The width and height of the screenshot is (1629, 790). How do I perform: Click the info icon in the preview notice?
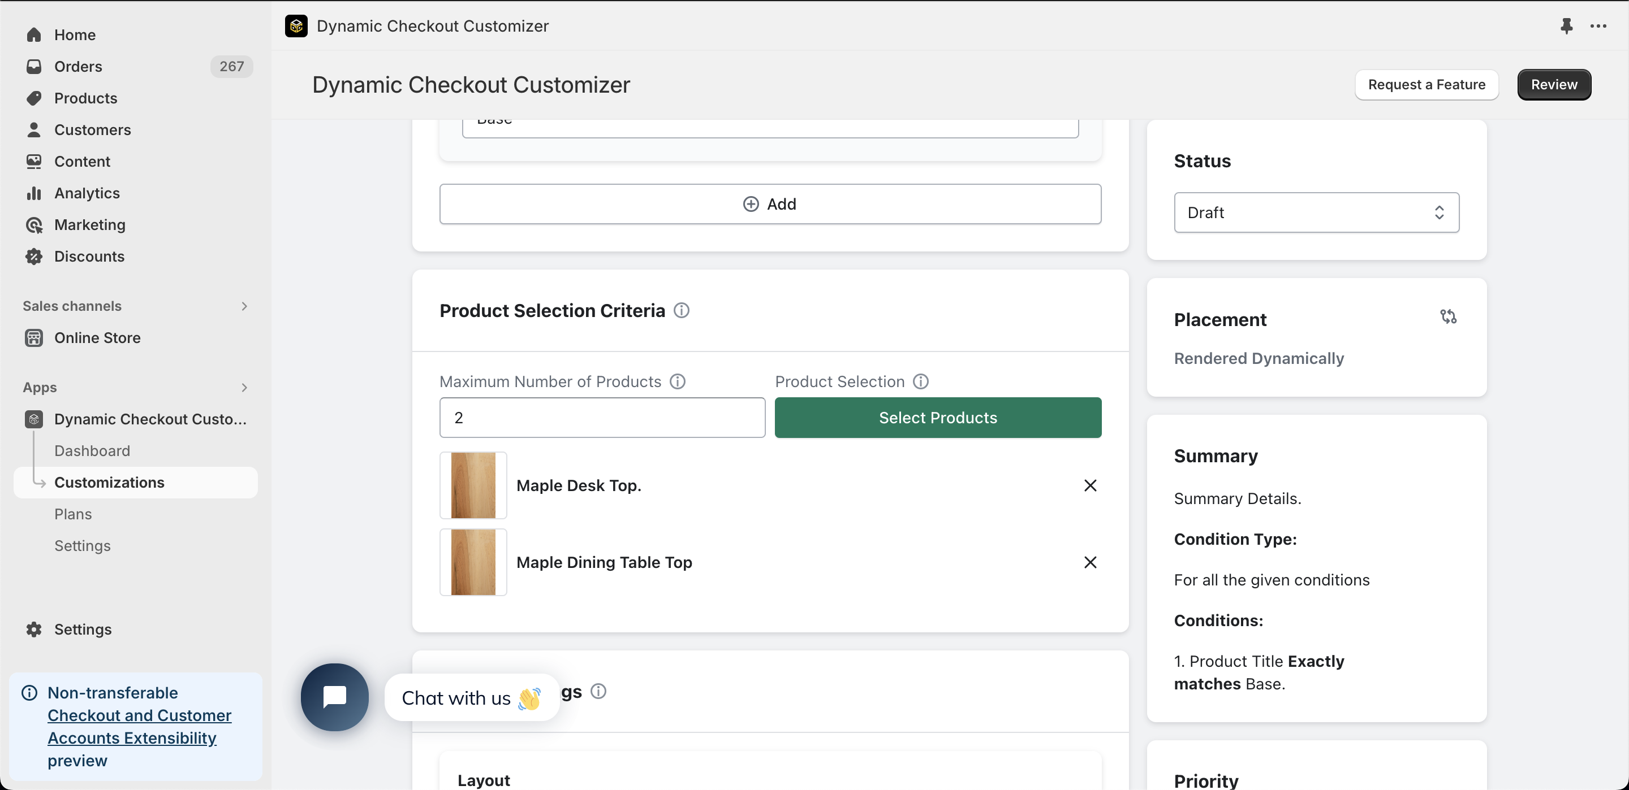point(30,693)
